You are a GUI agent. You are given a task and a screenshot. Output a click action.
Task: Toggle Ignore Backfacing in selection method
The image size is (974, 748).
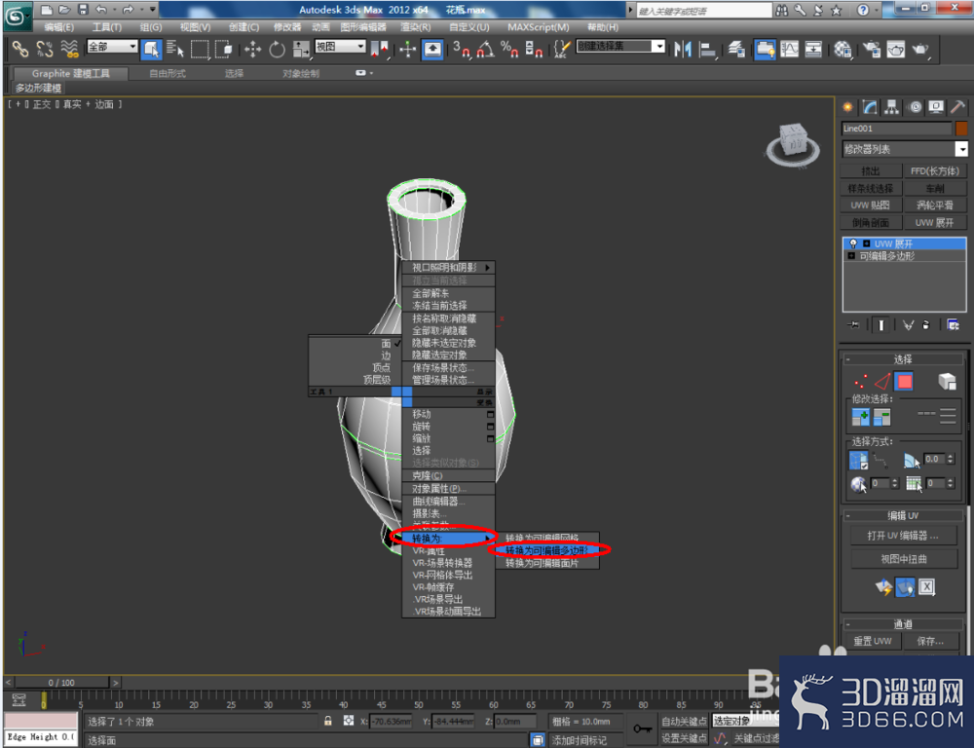[858, 460]
